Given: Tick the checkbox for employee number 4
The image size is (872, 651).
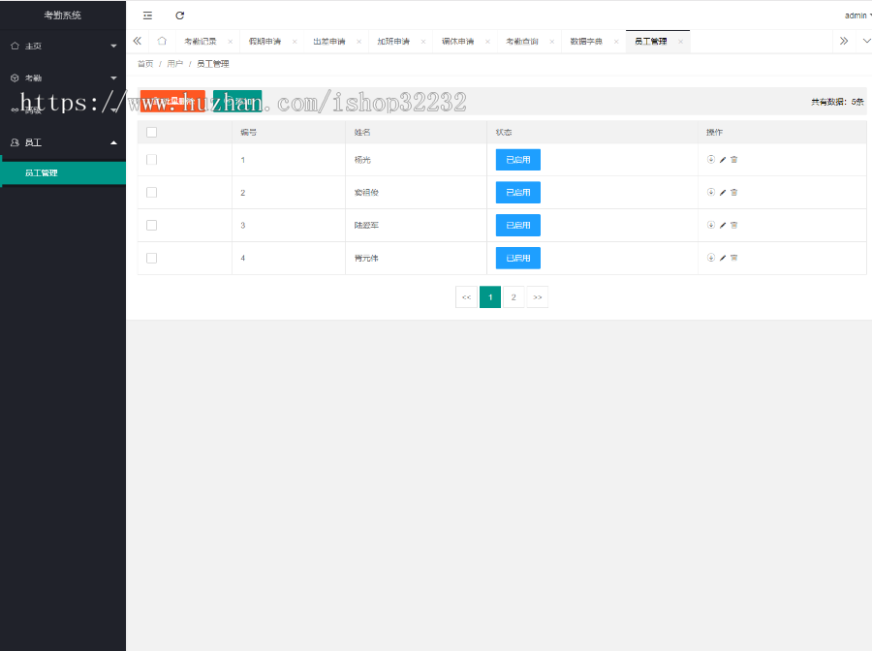Looking at the screenshot, I should click(x=151, y=258).
